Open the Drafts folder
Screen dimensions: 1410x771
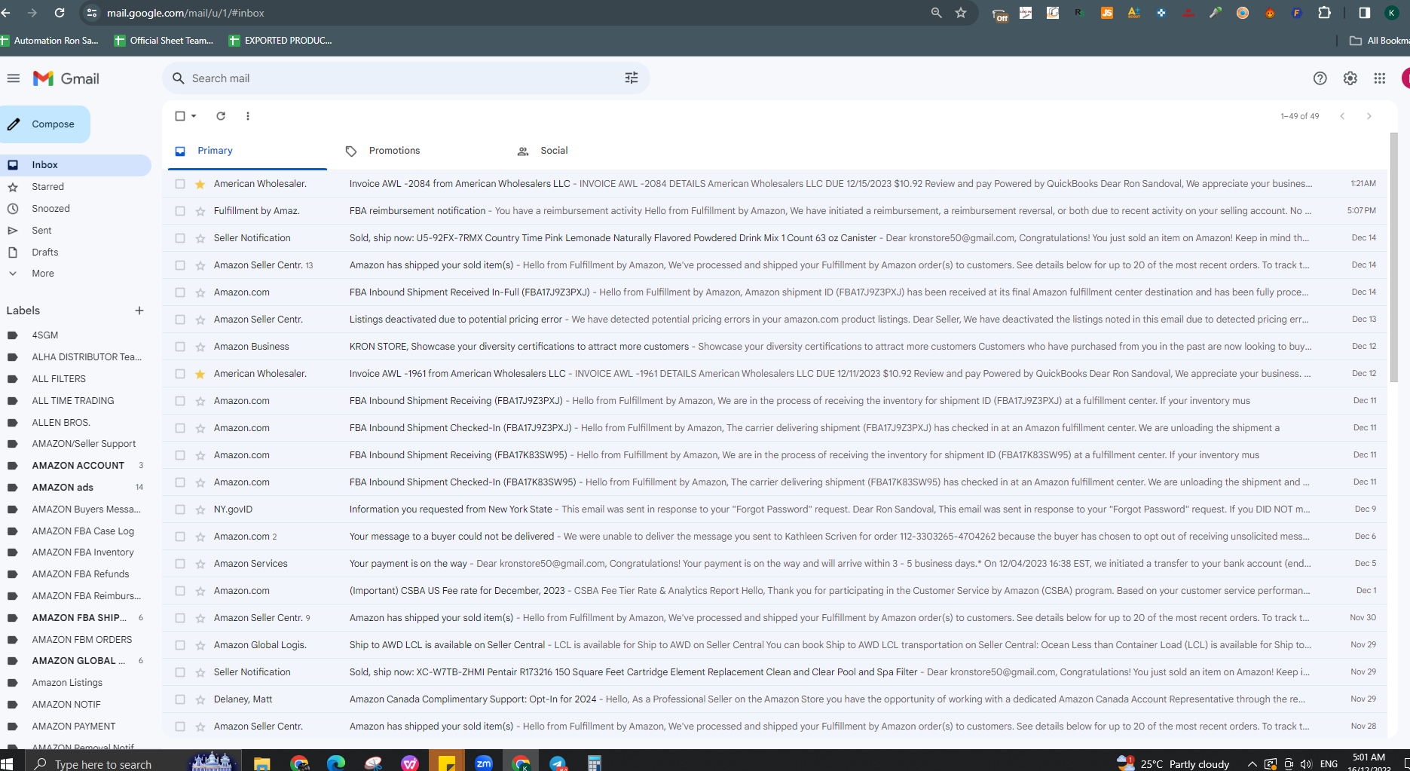tap(44, 252)
